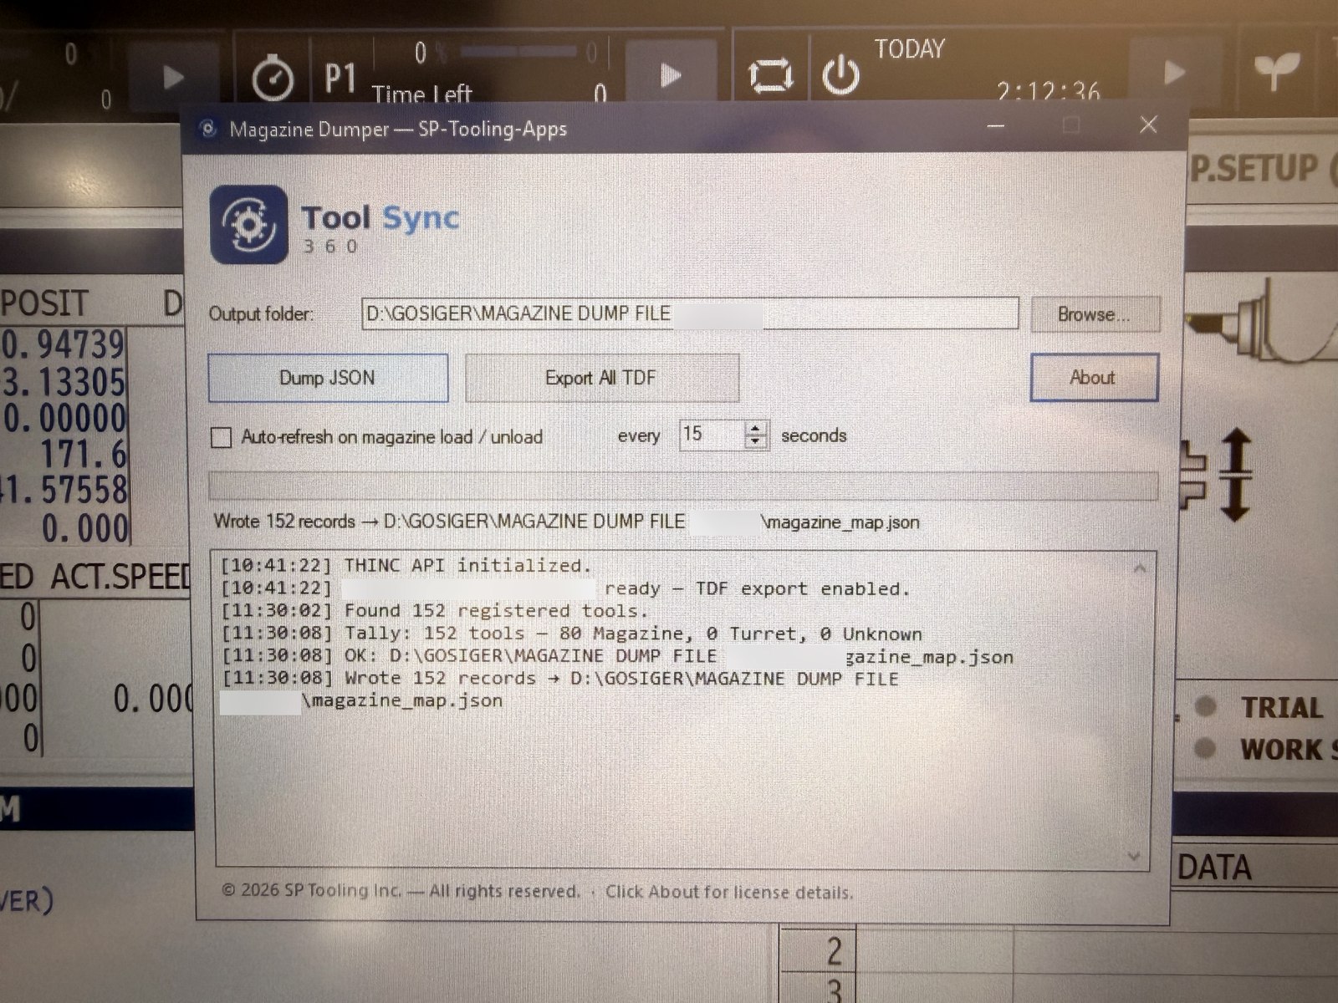Close the Magazine Dumper window

coord(1149,125)
